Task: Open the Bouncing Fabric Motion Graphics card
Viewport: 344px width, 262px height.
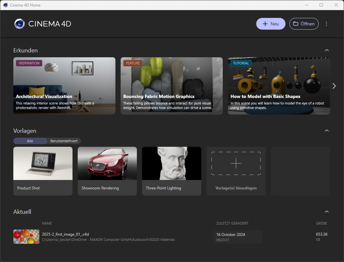Action: tap(172, 86)
